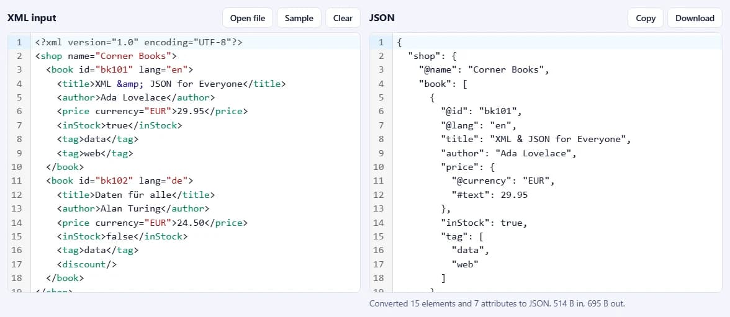Click the book id="bk102" opening tag
The height and width of the screenshot is (317, 730).
(x=120, y=181)
